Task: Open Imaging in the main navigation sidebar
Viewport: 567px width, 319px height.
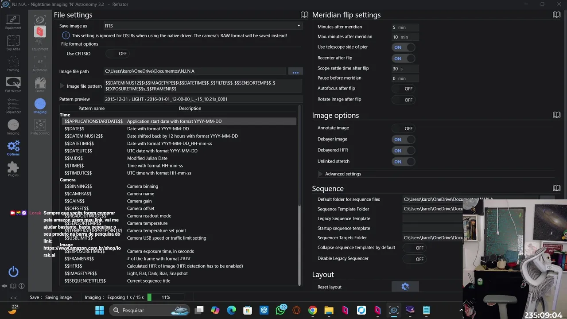Action: (13, 127)
